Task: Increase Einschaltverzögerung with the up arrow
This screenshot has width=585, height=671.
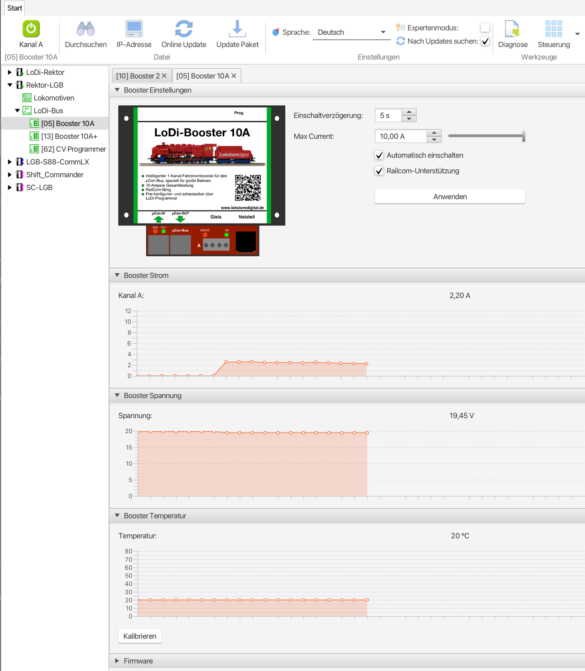Action: click(x=409, y=112)
